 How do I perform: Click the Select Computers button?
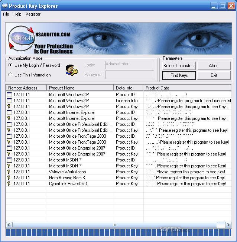point(179,66)
